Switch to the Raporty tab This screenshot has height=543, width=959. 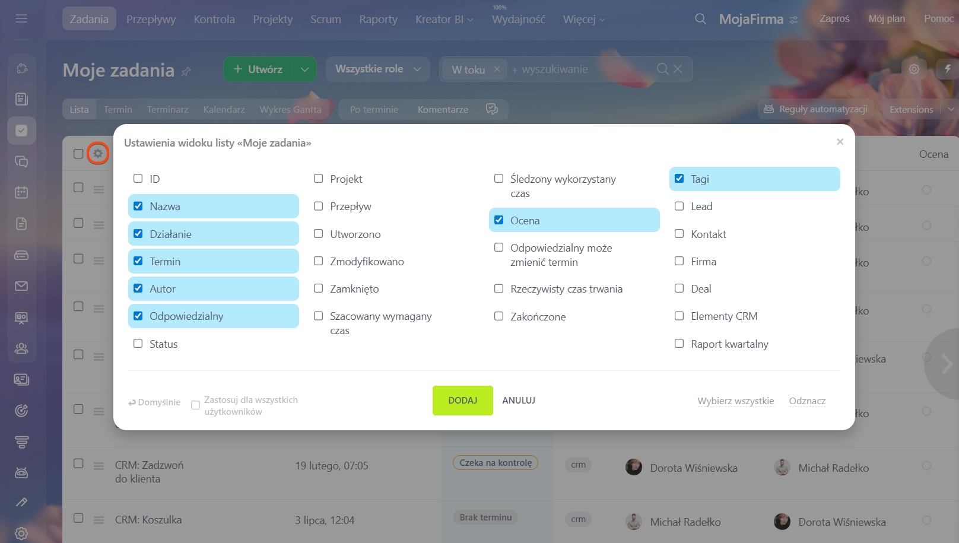click(378, 20)
